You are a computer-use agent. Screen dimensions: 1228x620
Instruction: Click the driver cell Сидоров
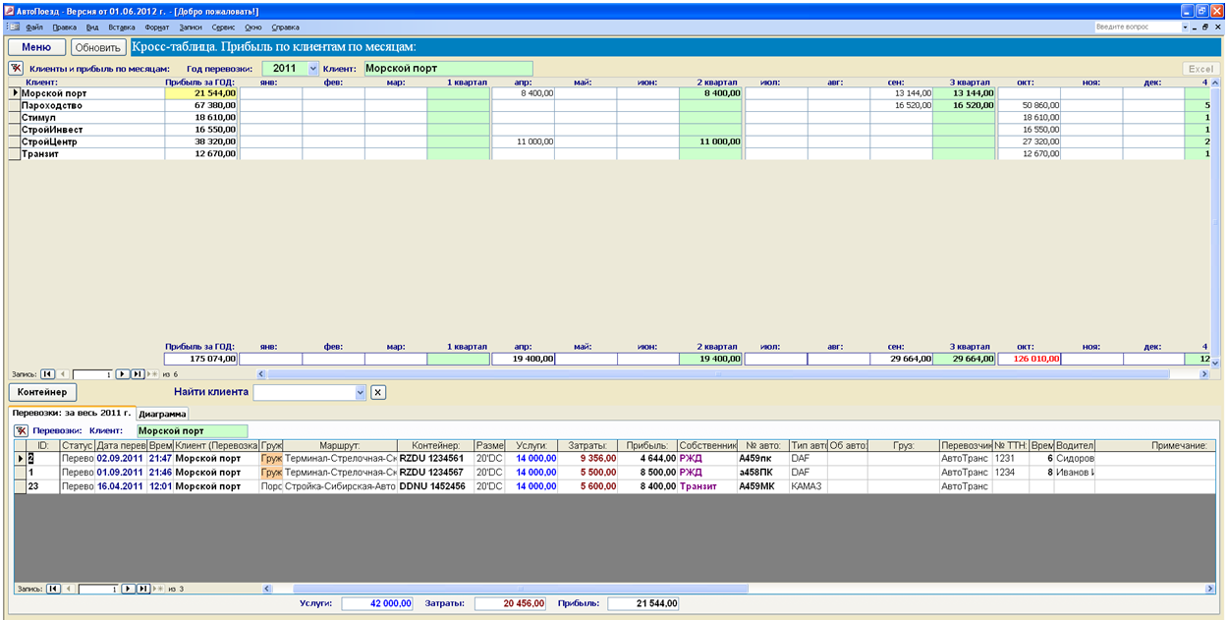[x=1075, y=458]
